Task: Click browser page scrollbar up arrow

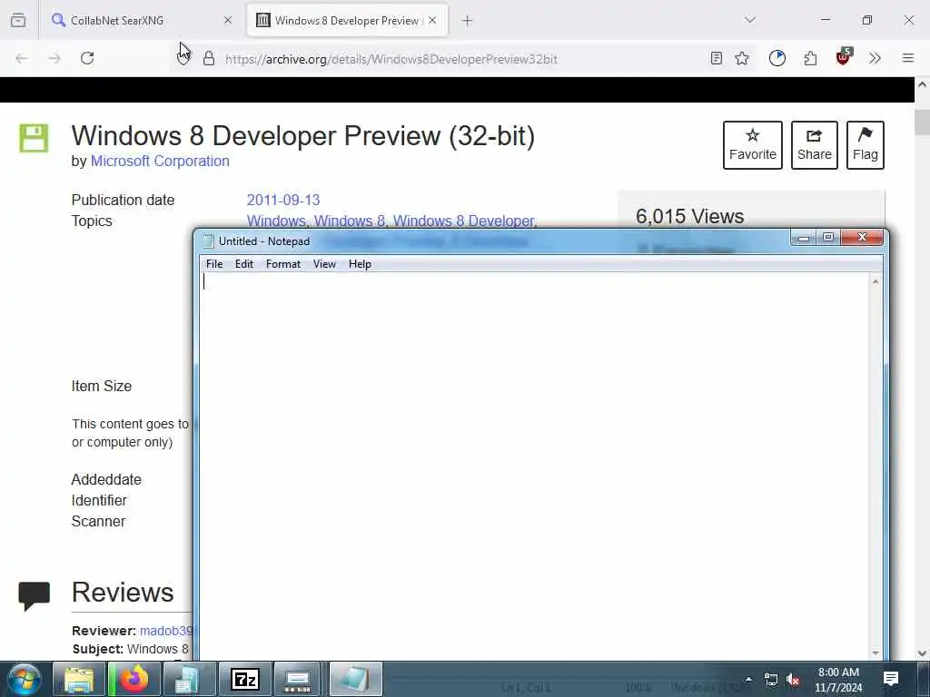Action: point(923,84)
